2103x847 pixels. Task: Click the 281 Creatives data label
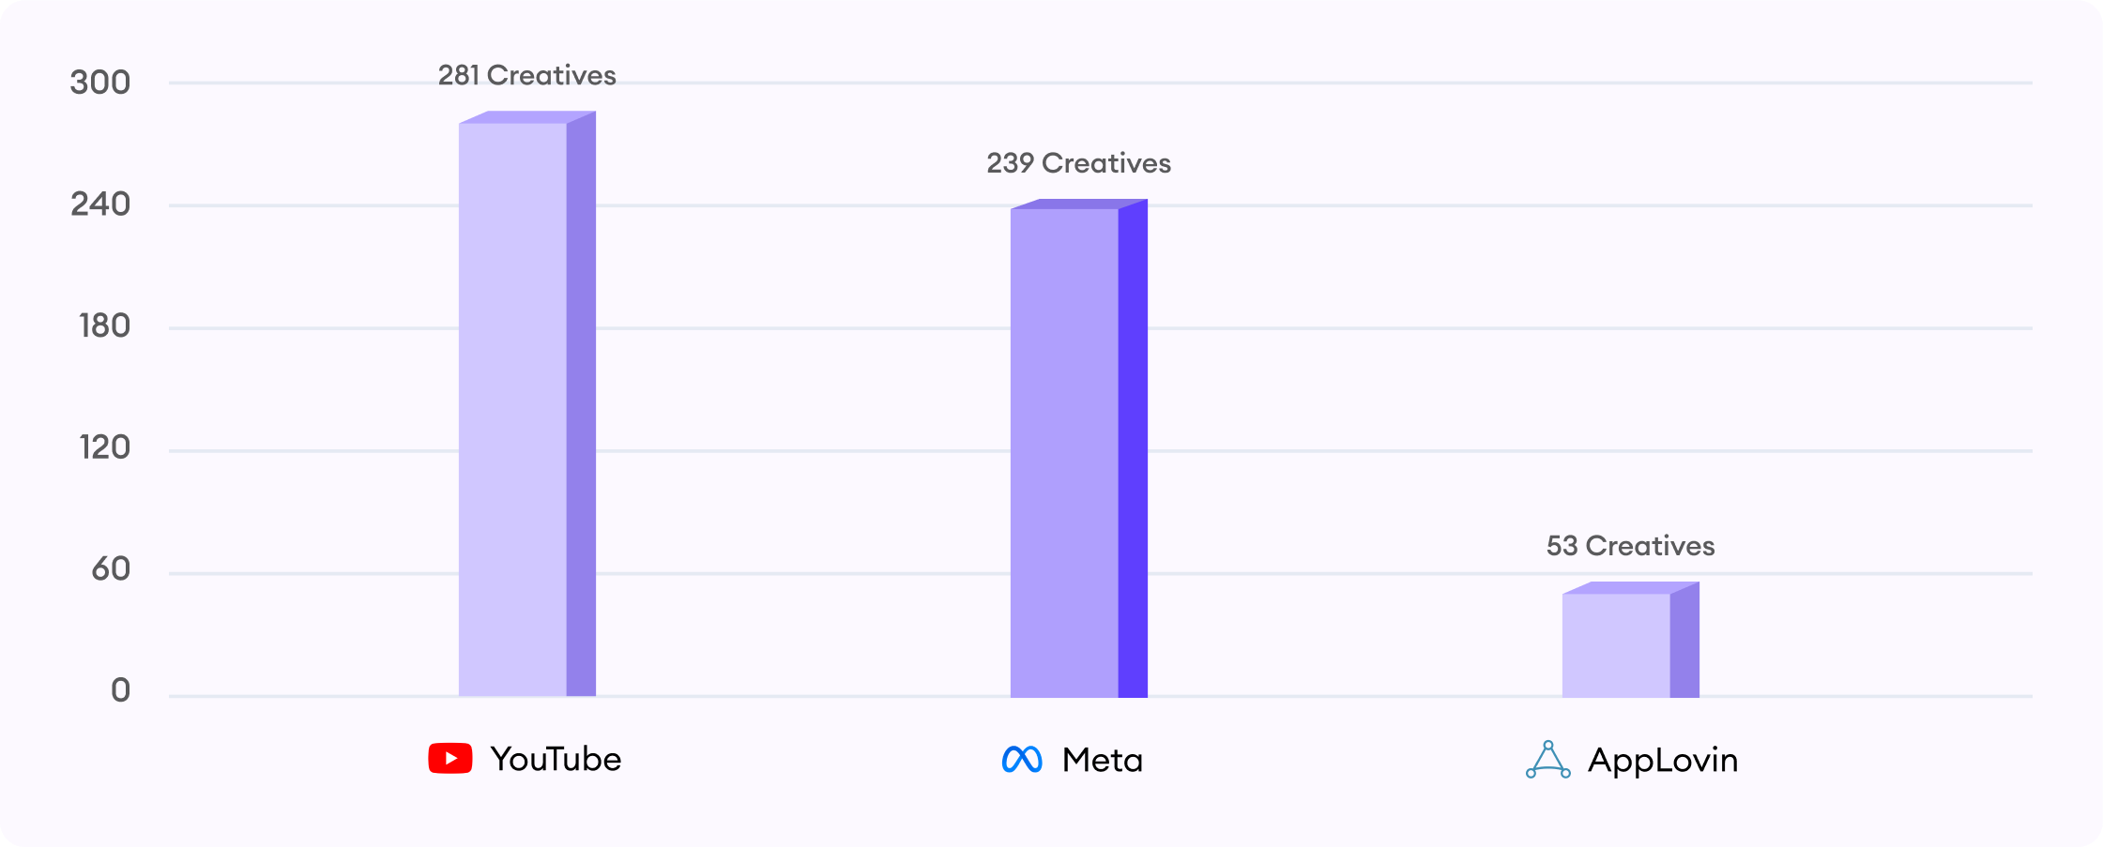(527, 75)
